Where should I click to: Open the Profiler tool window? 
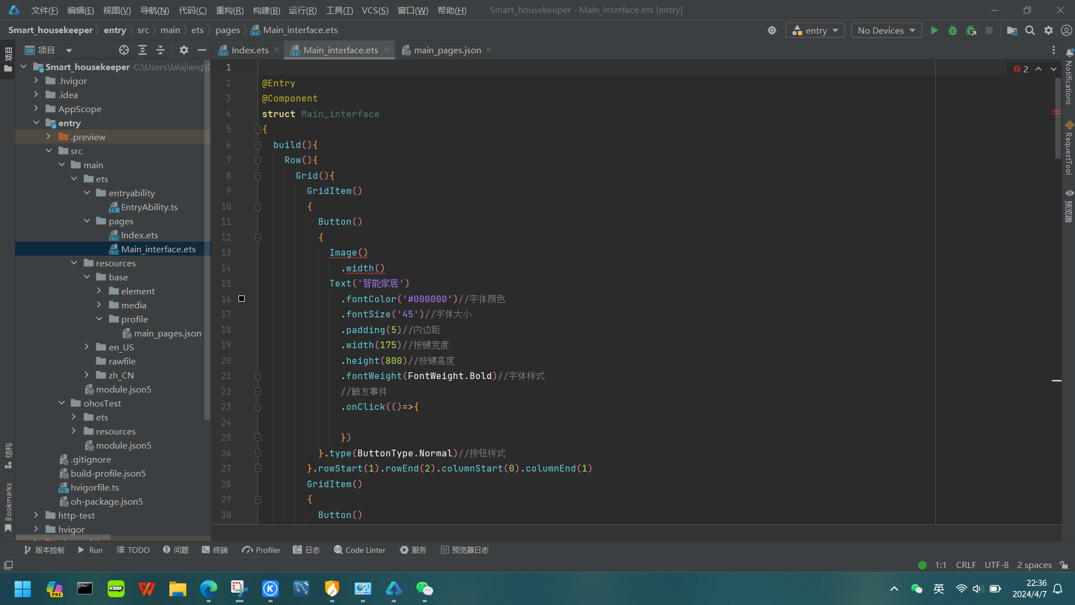click(x=261, y=550)
